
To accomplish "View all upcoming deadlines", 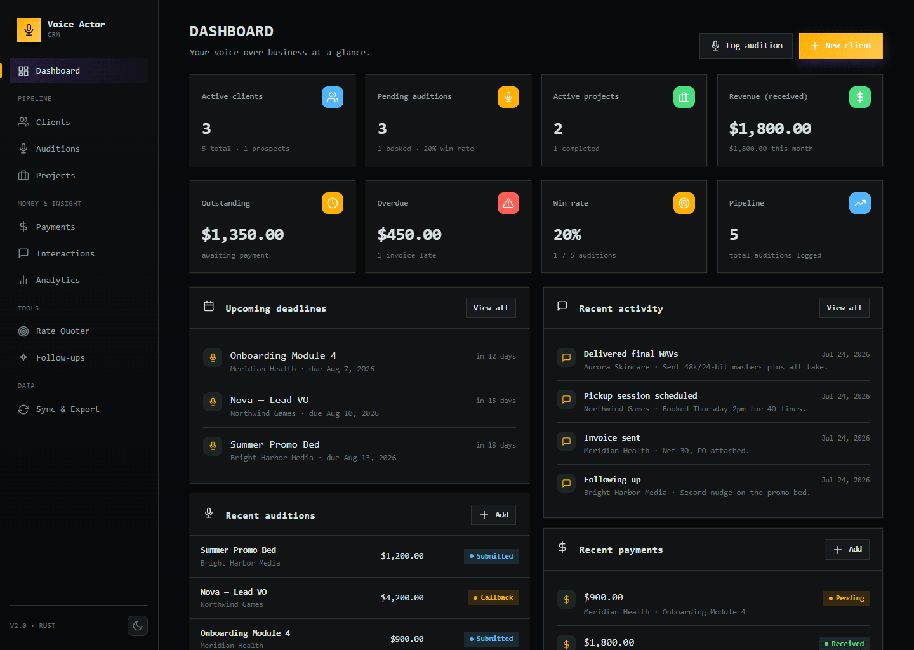I will pyautogui.click(x=491, y=308).
